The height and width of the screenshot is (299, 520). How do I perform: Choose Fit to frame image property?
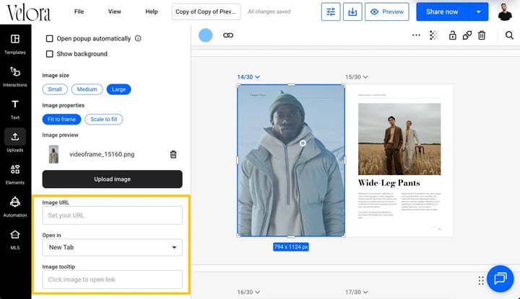(x=61, y=119)
